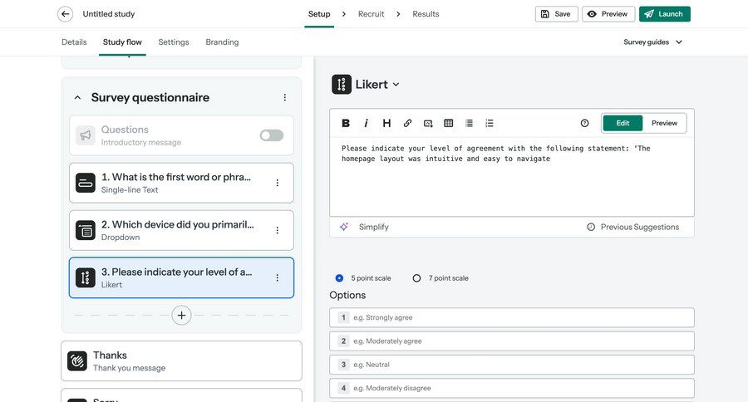The image size is (748, 402).
Task: Click the Launch button
Action: coord(664,14)
